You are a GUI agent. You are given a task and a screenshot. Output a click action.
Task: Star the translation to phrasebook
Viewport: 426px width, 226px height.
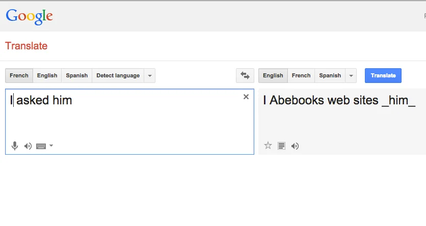pyautogui.click(x=268, y=146)
